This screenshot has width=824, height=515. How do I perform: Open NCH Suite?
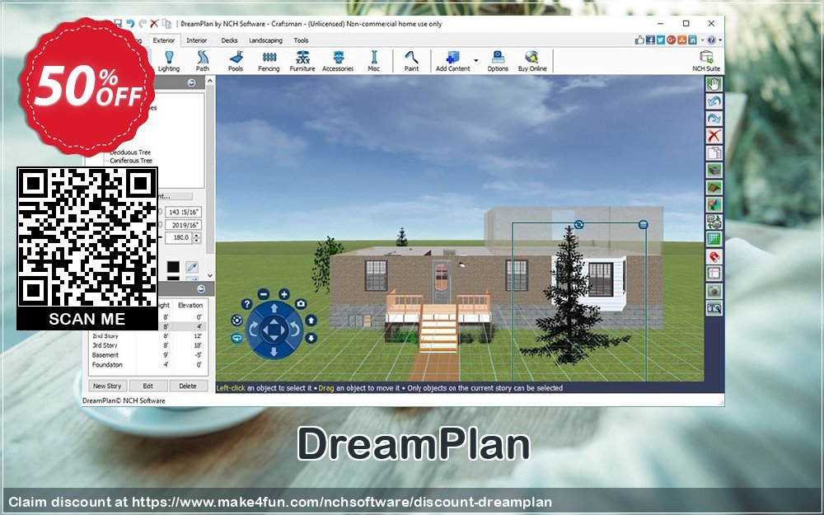pos(706,61)
